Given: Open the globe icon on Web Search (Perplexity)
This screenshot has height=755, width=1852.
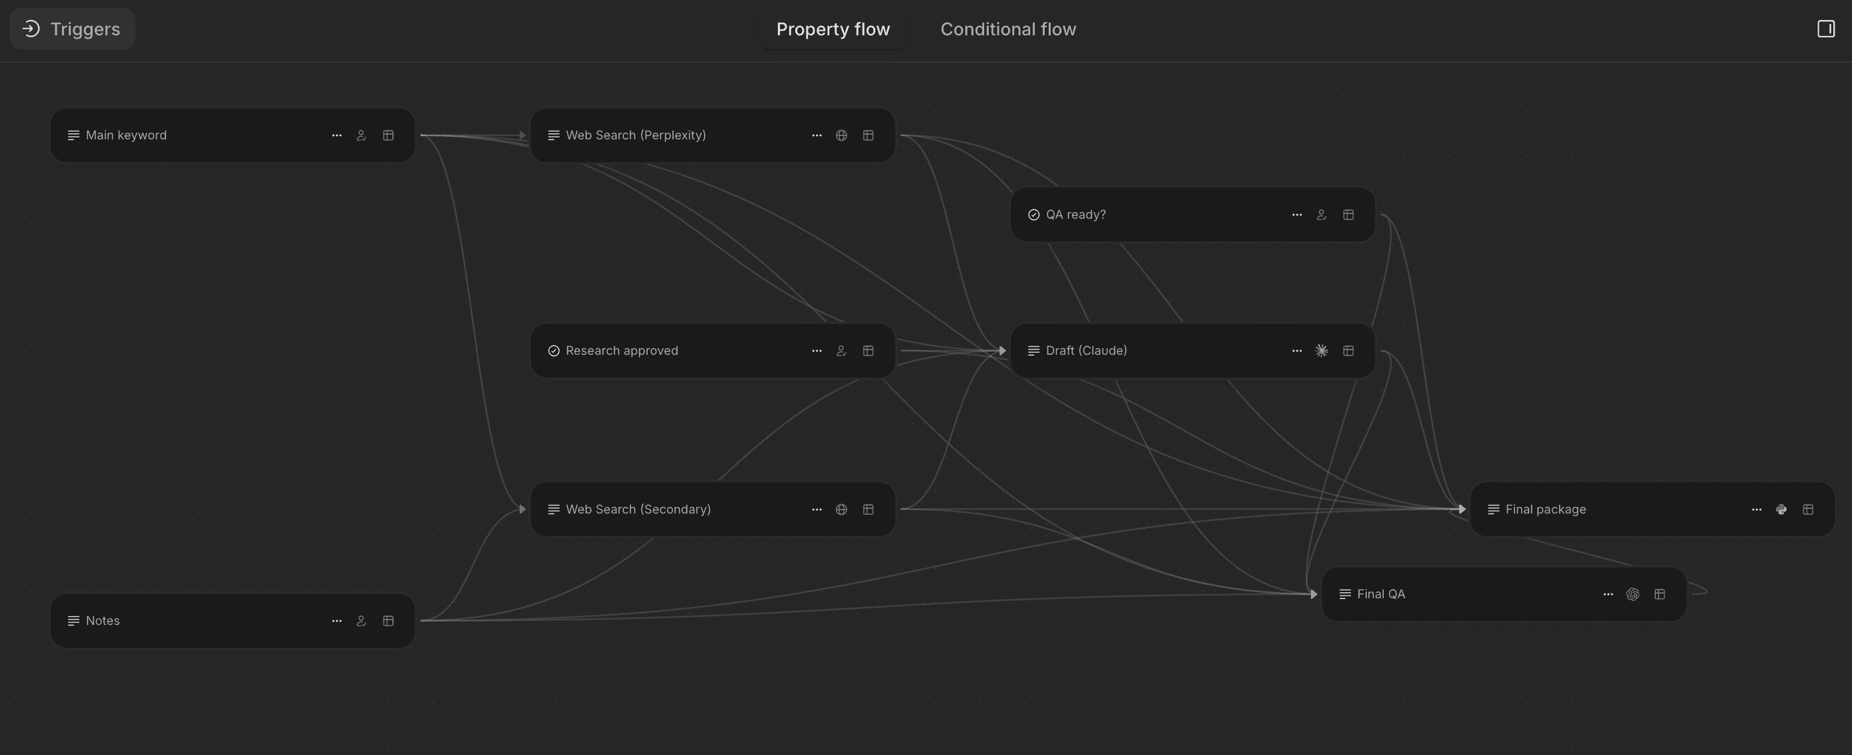Looking at the screenshot, I should click(x=841, y=135).
